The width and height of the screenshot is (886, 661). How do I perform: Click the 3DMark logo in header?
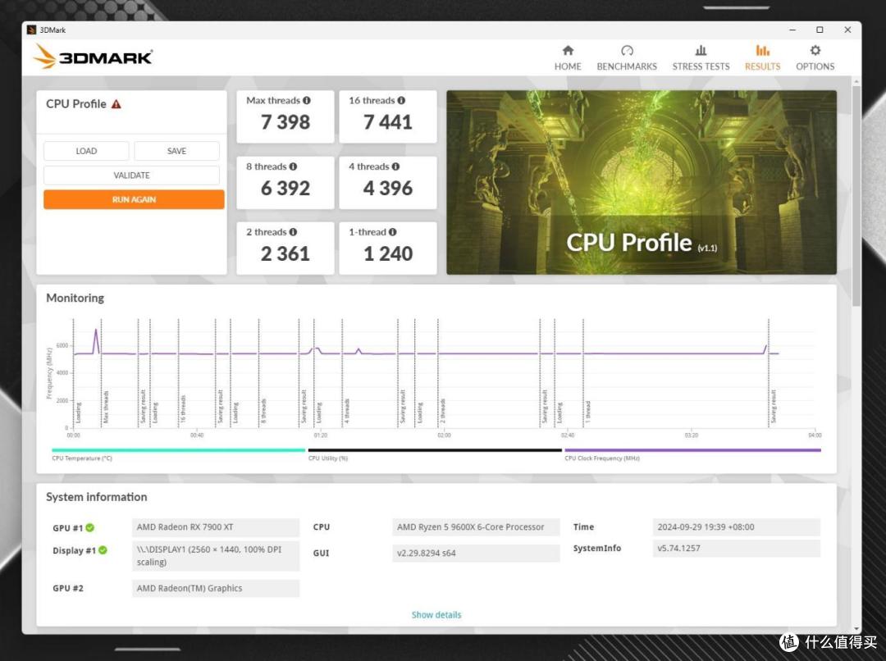click(x=93, y=57)
